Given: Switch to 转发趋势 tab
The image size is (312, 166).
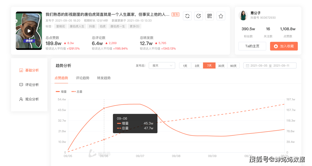Looking at the screenshot, I should tap(104, 78).
